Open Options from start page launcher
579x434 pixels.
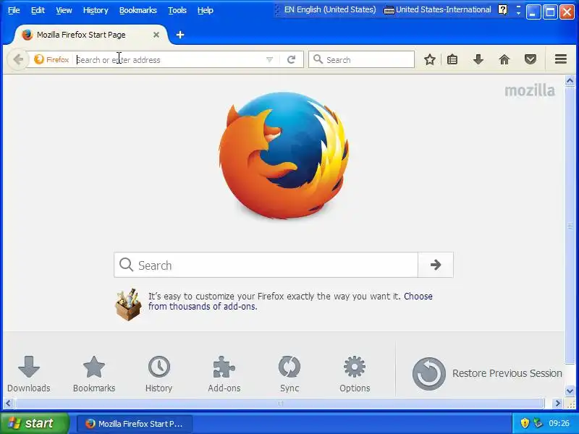[355, 373]
